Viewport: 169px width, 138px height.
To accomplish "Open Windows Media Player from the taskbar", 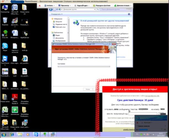I will (28, 135).
